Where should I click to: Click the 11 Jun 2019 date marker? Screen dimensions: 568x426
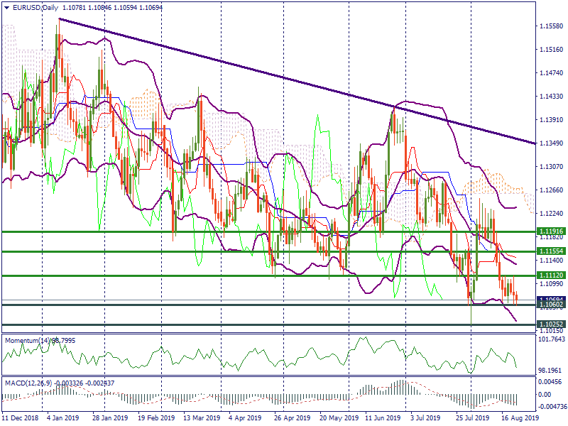(381, 419)
